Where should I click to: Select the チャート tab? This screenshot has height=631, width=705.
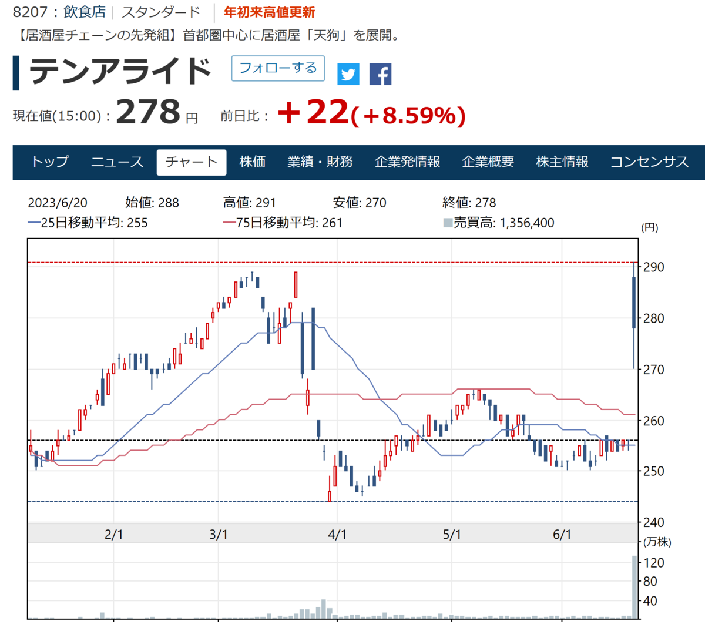point(192,162)
